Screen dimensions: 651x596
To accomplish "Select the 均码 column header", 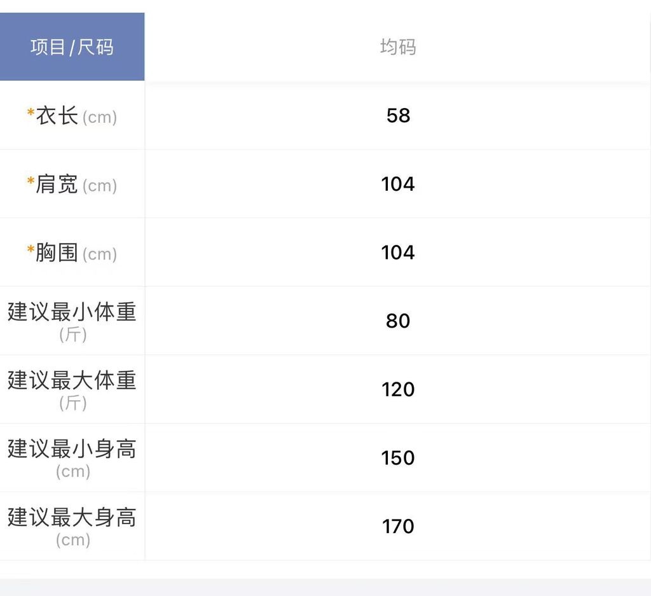I will [398, 47].
